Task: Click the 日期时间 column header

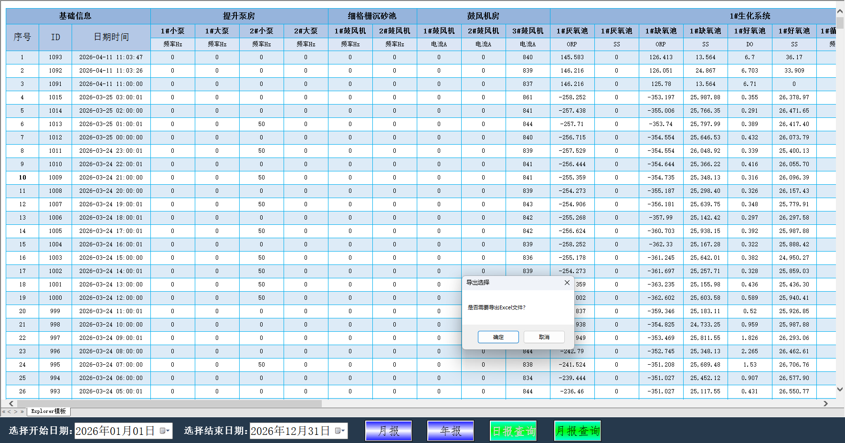Action: (x=111, y=37)
